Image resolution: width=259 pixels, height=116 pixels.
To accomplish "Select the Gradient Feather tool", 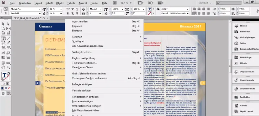I will point(8,57).
